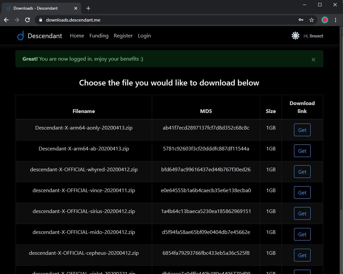Get the mido 20200412 build
The height and width of the screenshot is (274, 343).
point(302,234)
